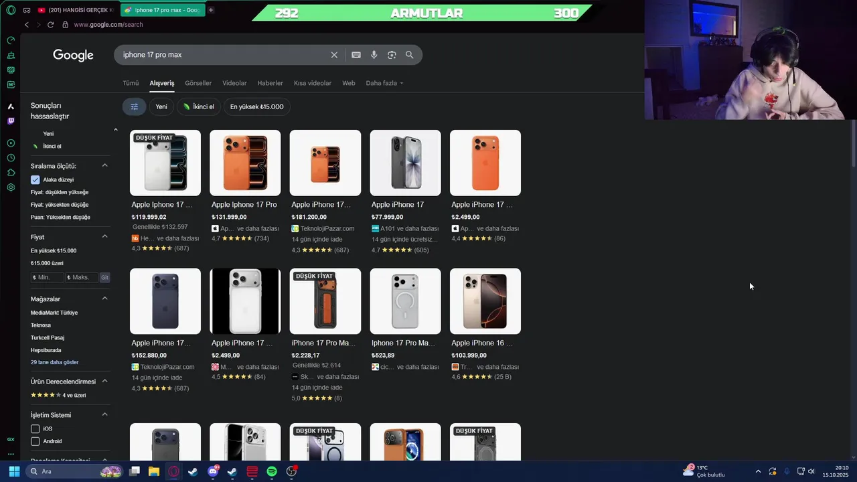The height and width of the screenshot is (482, 857).
Task: Collapse the condition filter above Yeni
Action: tap(115, 130)
